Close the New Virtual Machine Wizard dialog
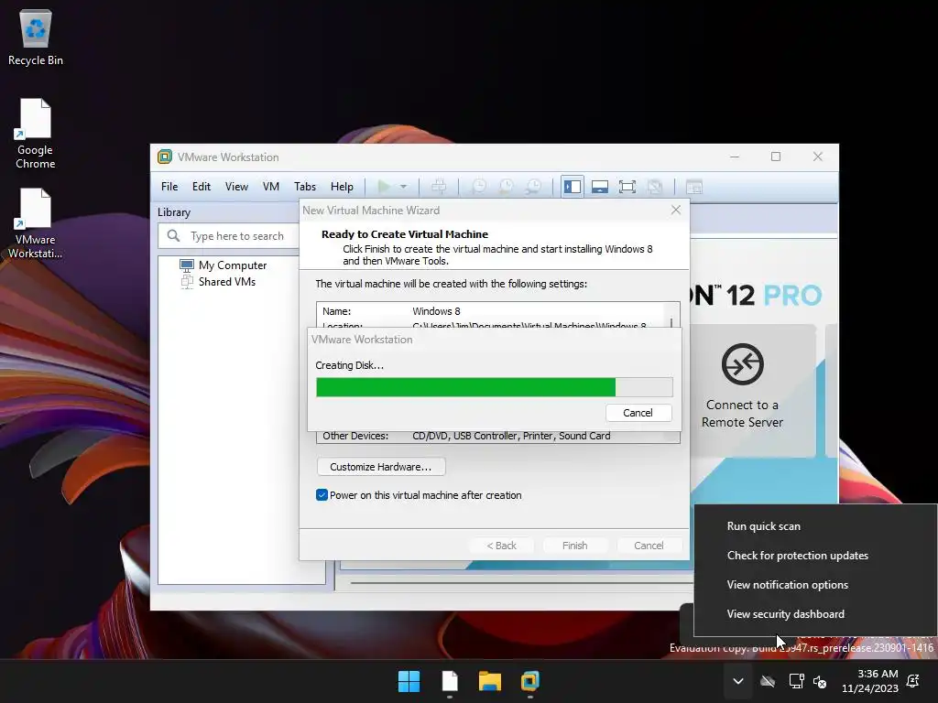Screen dimensions: 938x703 pyautogui.click(x=676, y=210)
